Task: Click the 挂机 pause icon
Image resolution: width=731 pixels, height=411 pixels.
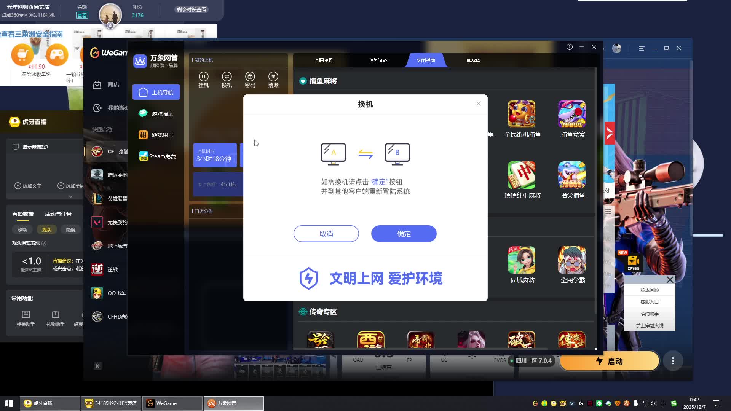Action: (x=203, y=76)
